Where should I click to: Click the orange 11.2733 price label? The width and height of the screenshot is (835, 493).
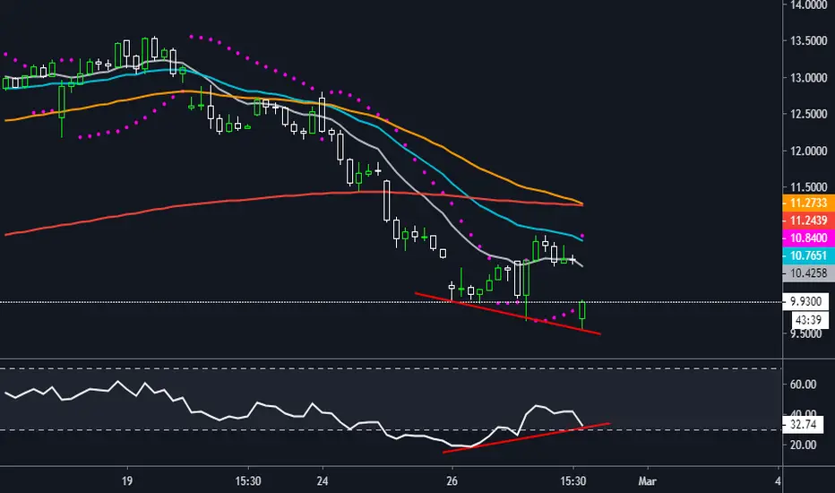[x=808, y=203]
